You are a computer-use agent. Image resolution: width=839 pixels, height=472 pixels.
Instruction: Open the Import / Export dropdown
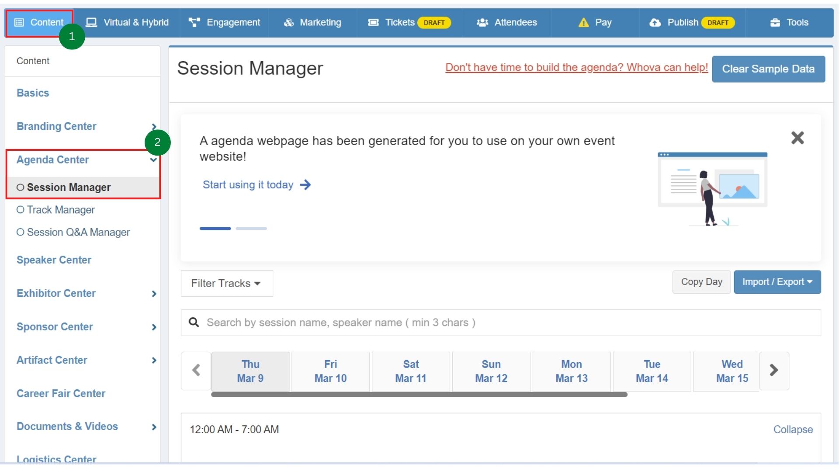click(x=777, y=282)
